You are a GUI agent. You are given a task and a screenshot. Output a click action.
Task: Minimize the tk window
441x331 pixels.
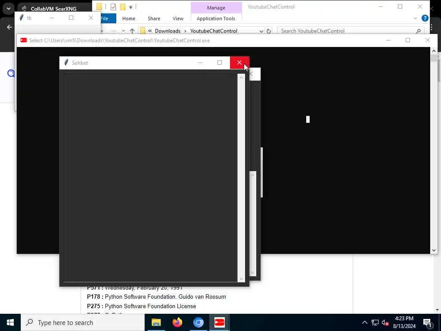(52, 18)
